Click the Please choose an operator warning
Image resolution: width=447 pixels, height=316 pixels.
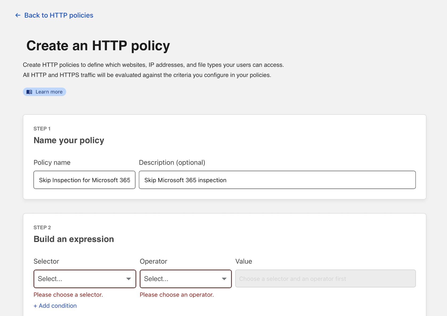(176, 294)
